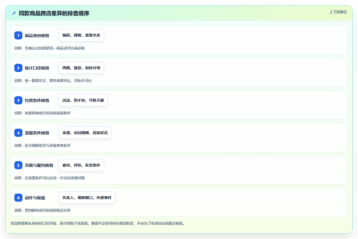The height and width of the screenshot is (239, 358).
Task: Click the 页面与履约核验 step title
Action: [39, 165]
